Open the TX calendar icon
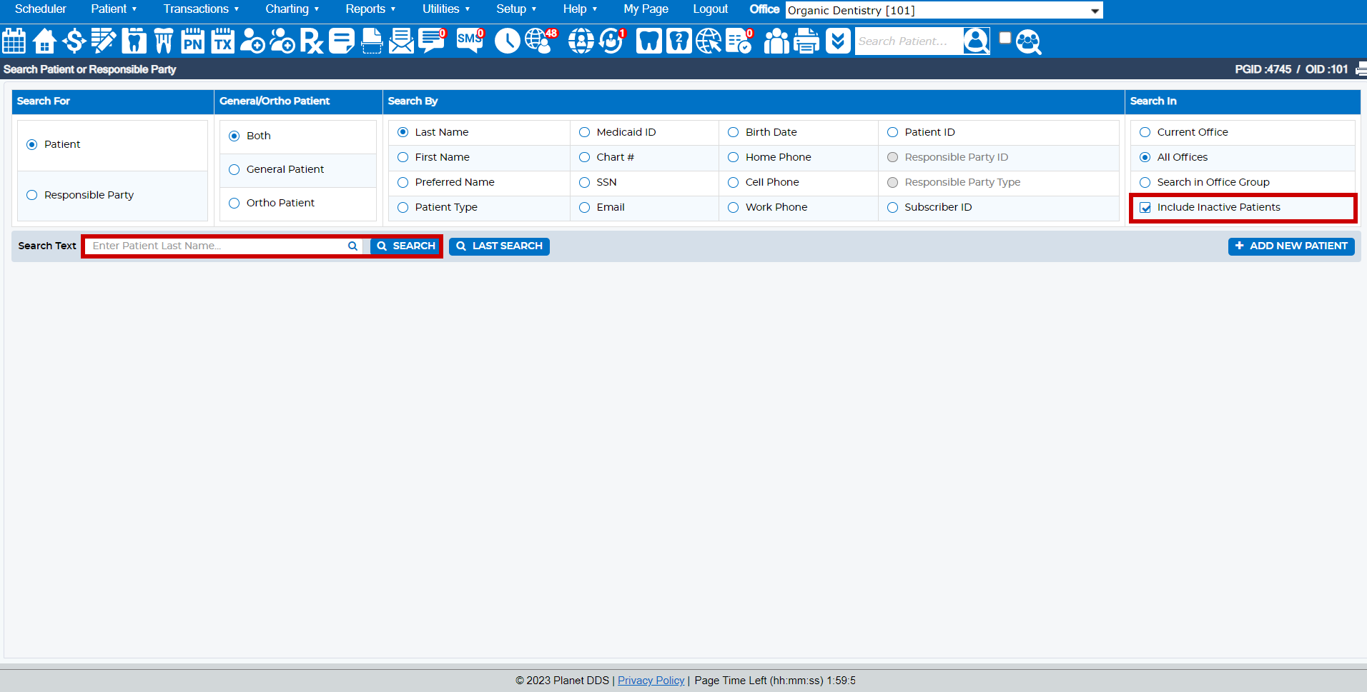Viewport: 1367px width, 692px height. pos(223,41)
